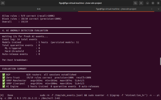Close the new-sdn-project tab
The image size is (161, 100).
pyautogui.click(x=151, y=9)
